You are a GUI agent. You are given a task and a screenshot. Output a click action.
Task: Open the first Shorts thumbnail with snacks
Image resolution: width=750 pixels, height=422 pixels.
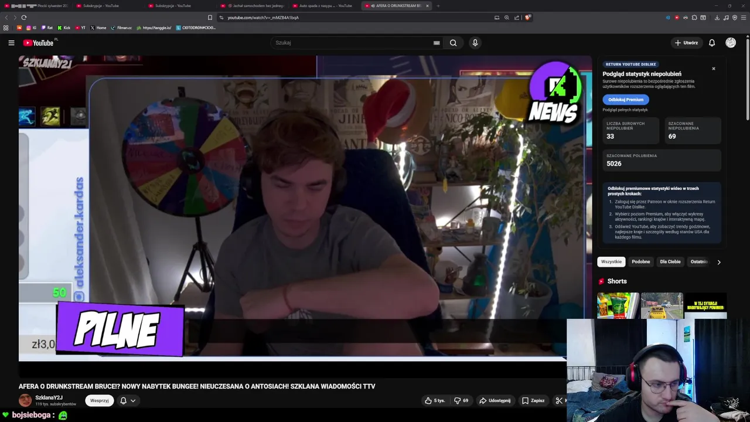618,305
